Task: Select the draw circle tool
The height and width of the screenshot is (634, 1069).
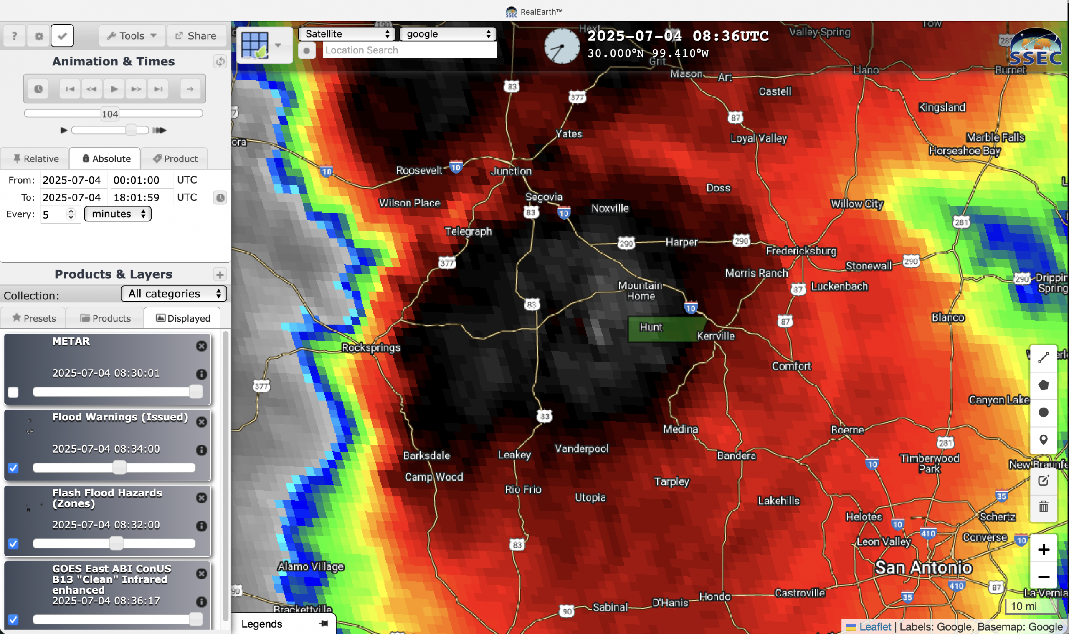Action: [1044, 412]
